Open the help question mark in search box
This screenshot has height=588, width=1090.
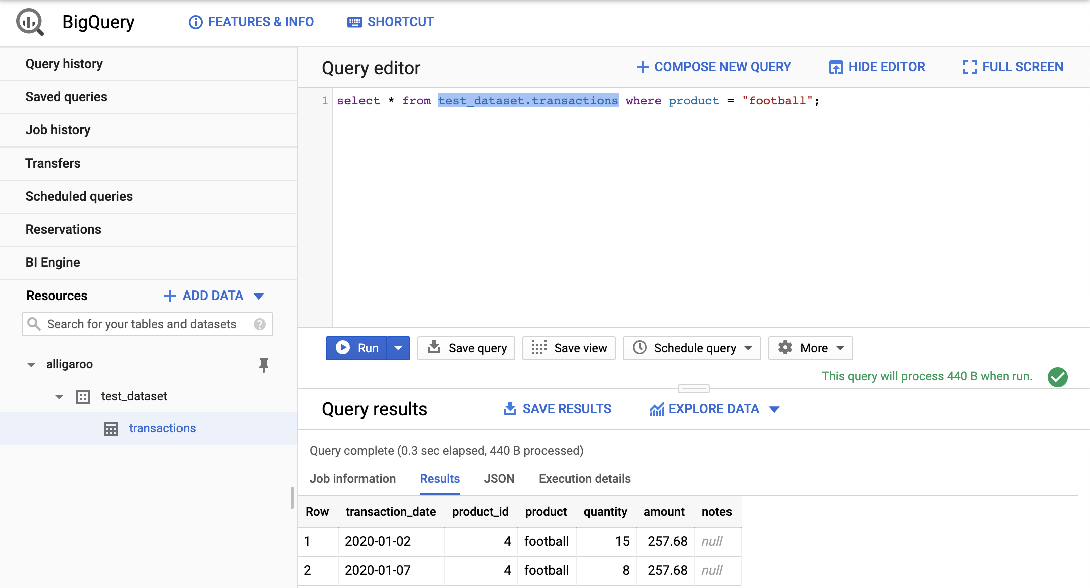click(260, 324)
